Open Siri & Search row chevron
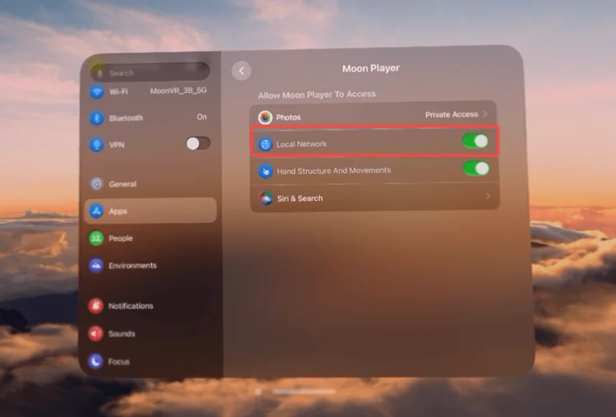 click(488, 195)
